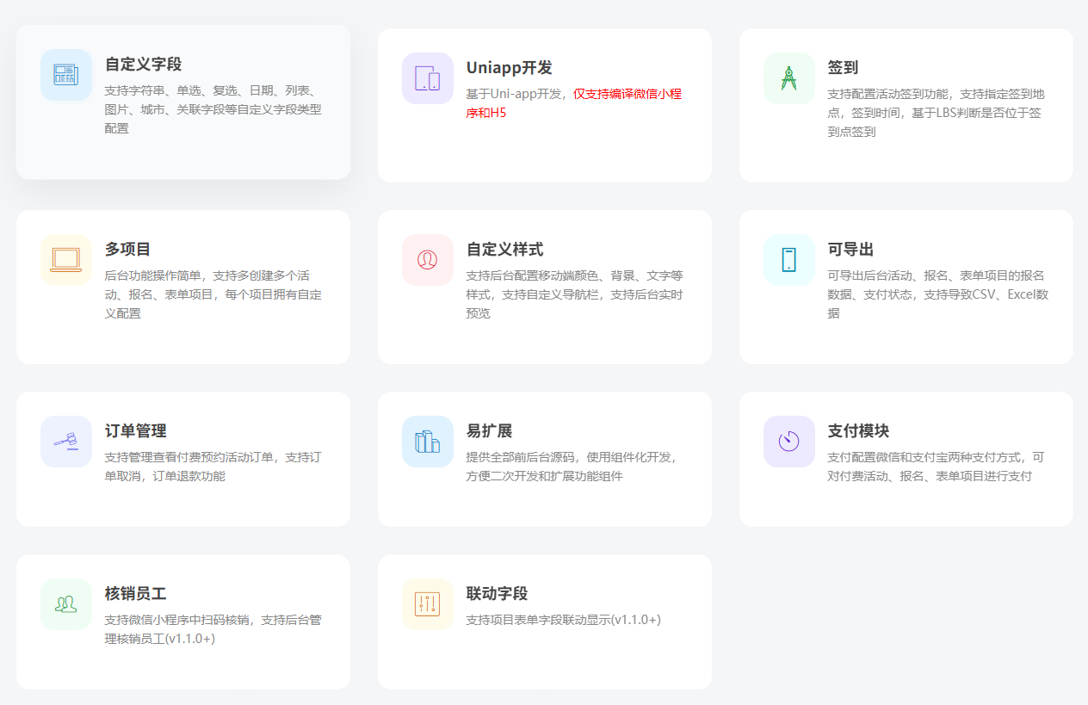1088x705 pixels.
Task: Select the 订单管理 heading
Action: pos(135,431)
